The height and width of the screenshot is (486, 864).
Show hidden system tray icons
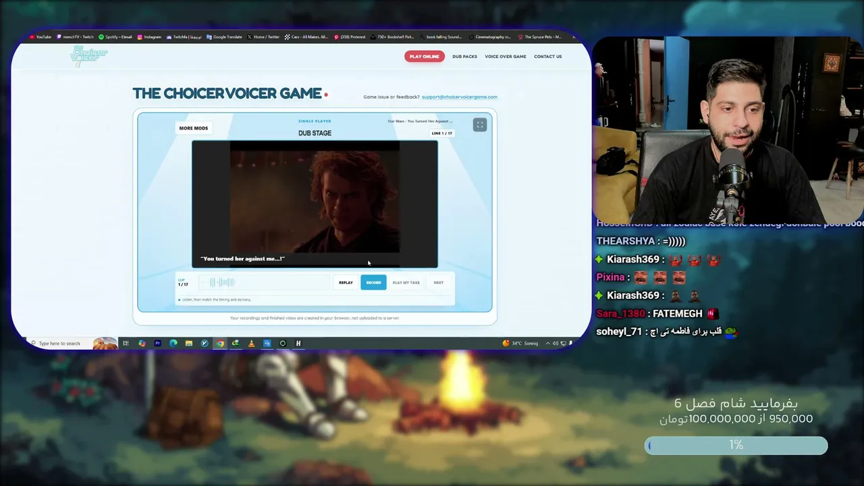point(547,343)
